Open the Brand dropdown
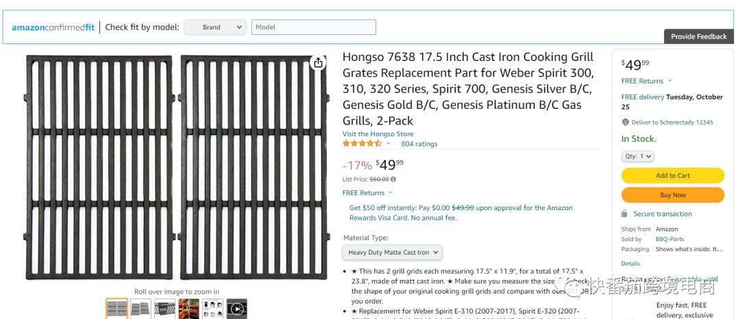Image resolution: width=740 pixels, height=319 pixels. pyautogui.click(x=214, y=27)
